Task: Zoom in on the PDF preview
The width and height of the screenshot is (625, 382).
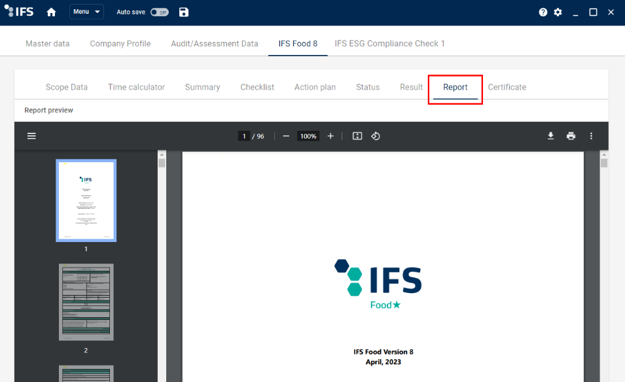Action: [x=330, y=136]
